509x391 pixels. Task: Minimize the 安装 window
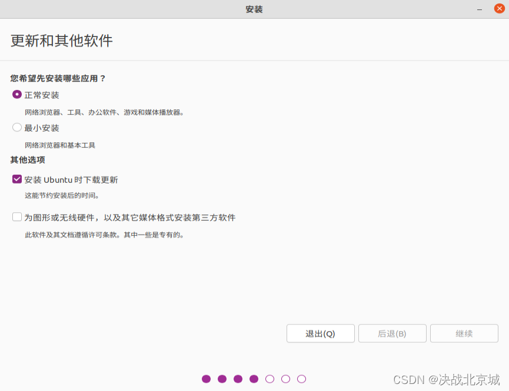[x=480, y=9]
